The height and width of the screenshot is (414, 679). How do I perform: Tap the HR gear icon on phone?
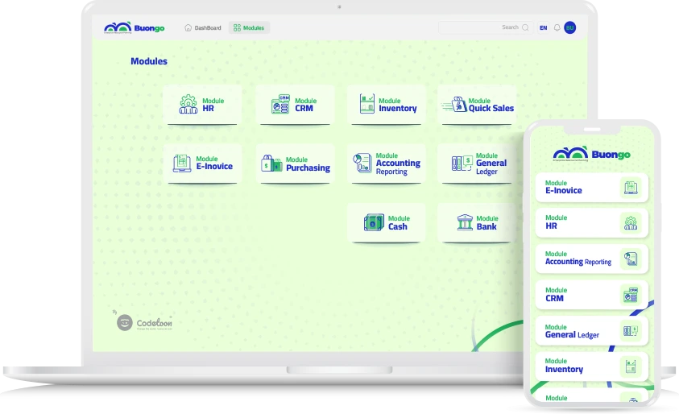[631, 223]
